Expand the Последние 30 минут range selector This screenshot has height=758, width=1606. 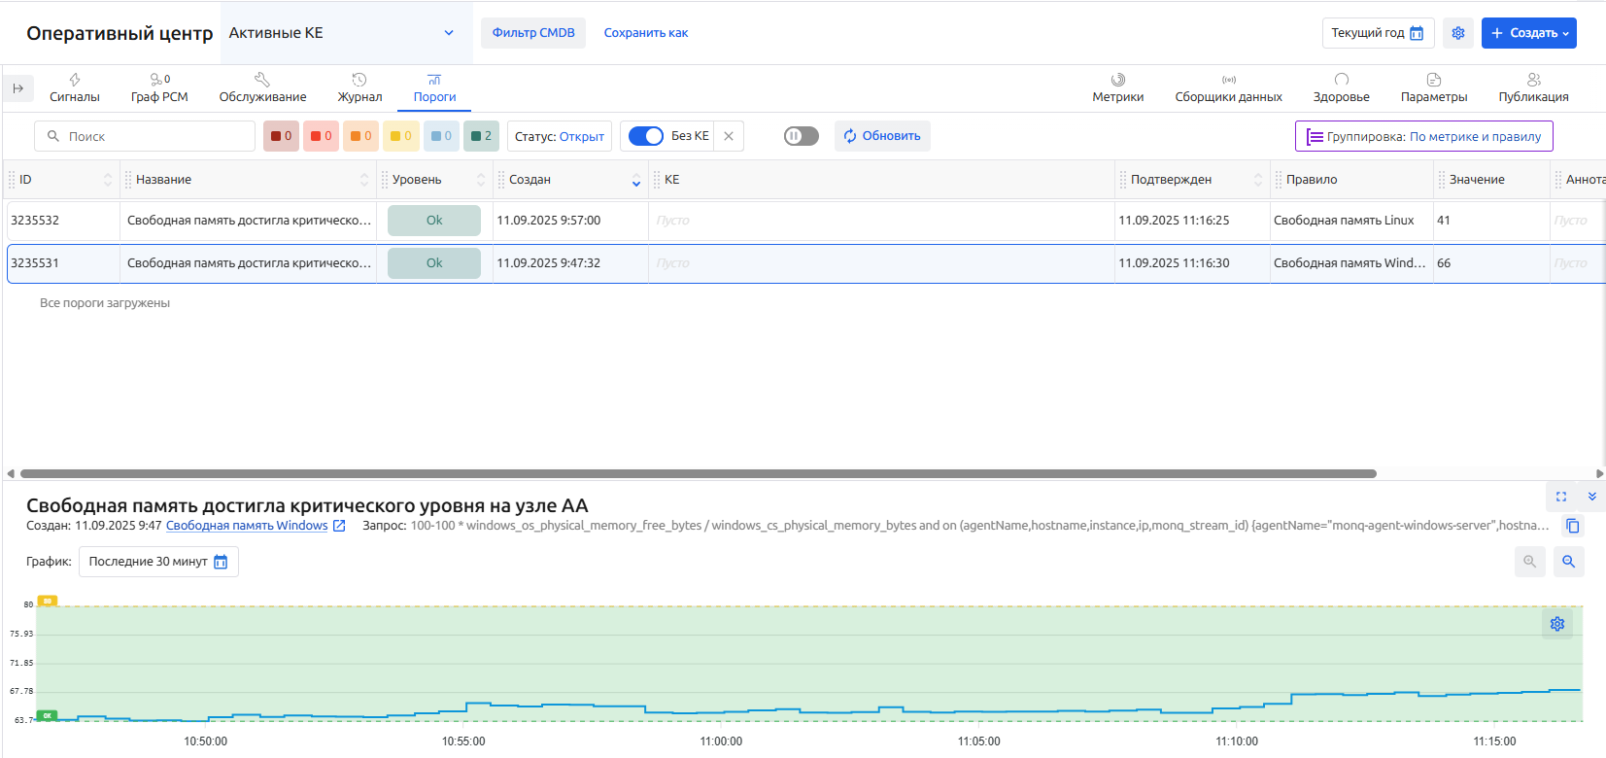click(158, 562)
